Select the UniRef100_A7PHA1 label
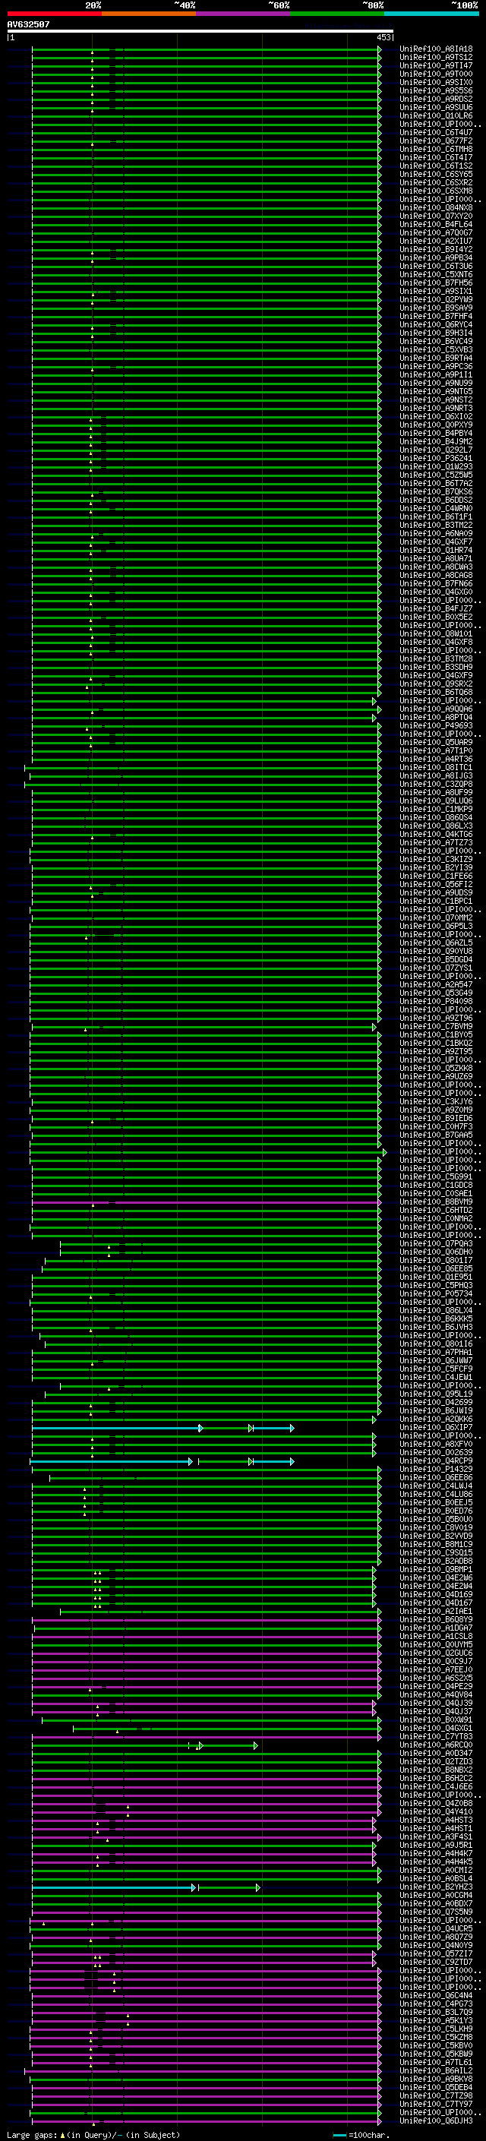 click(436, 1352)
